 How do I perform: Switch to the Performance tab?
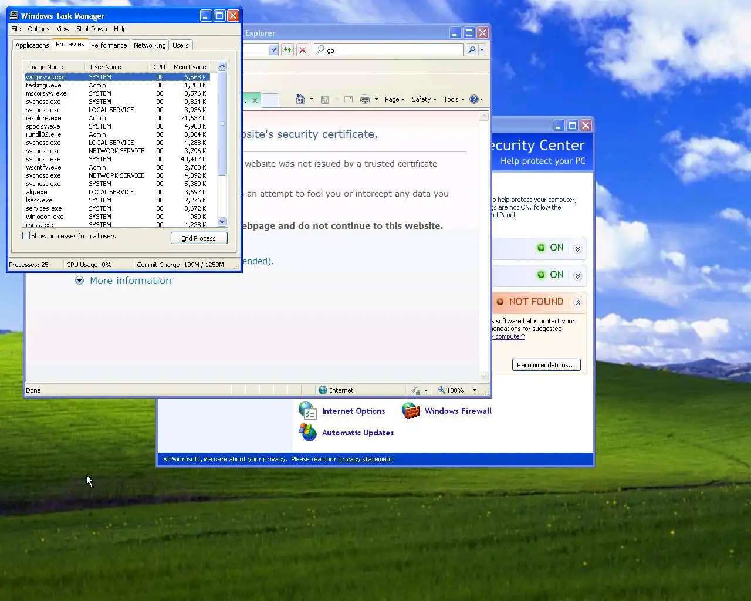tap(109, 45)
